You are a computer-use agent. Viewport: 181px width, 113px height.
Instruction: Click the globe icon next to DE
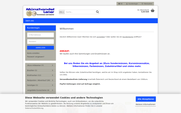[119, 4]
